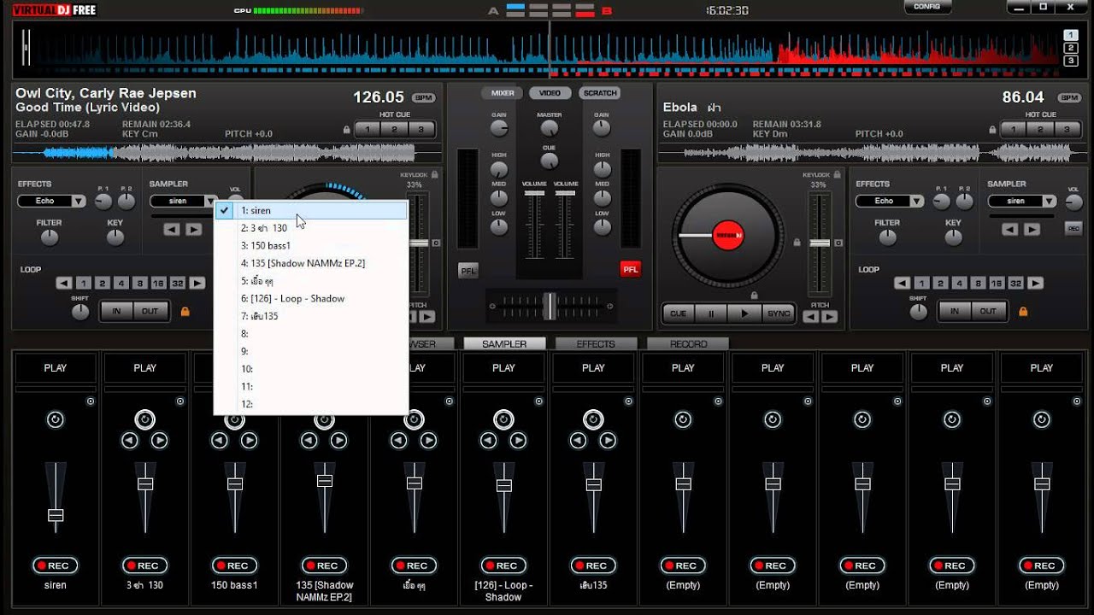
Task: Click right deck loop double arrow
Action: [x=1036, y=283]
